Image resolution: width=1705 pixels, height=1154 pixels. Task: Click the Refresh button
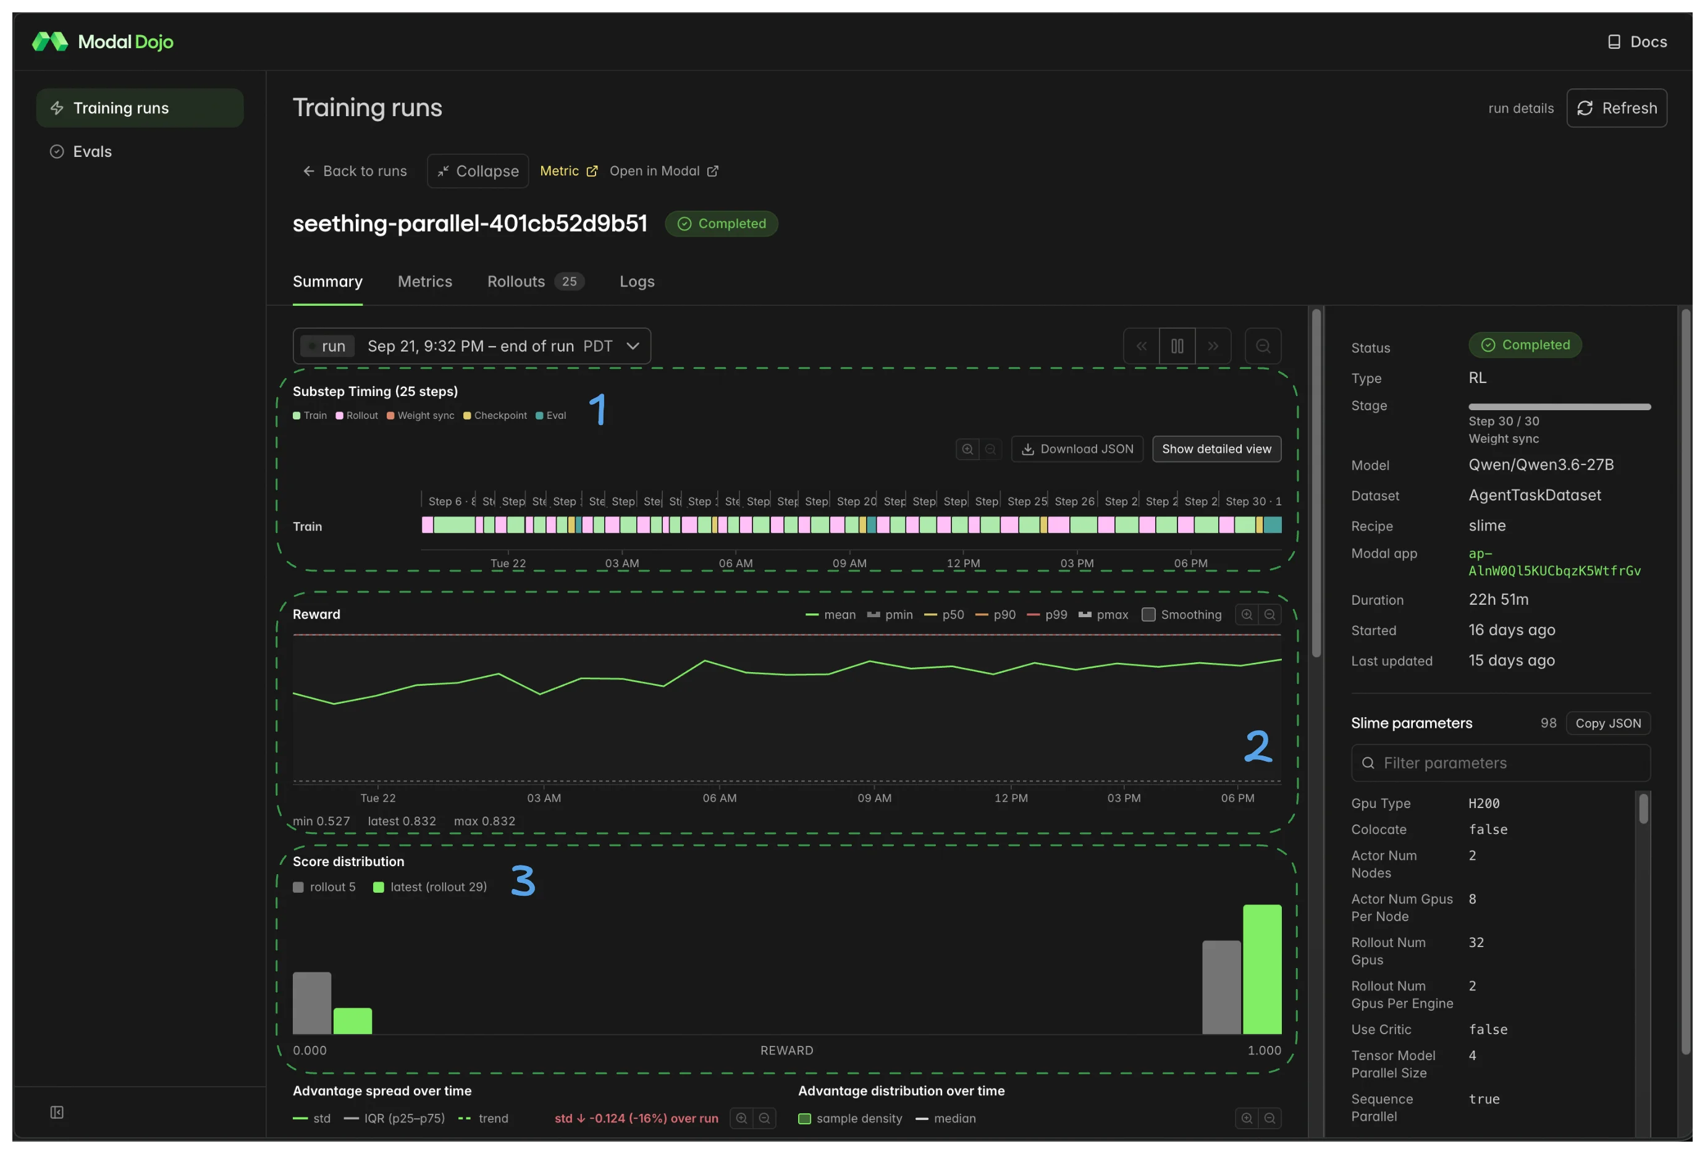tap(1616, 108)
